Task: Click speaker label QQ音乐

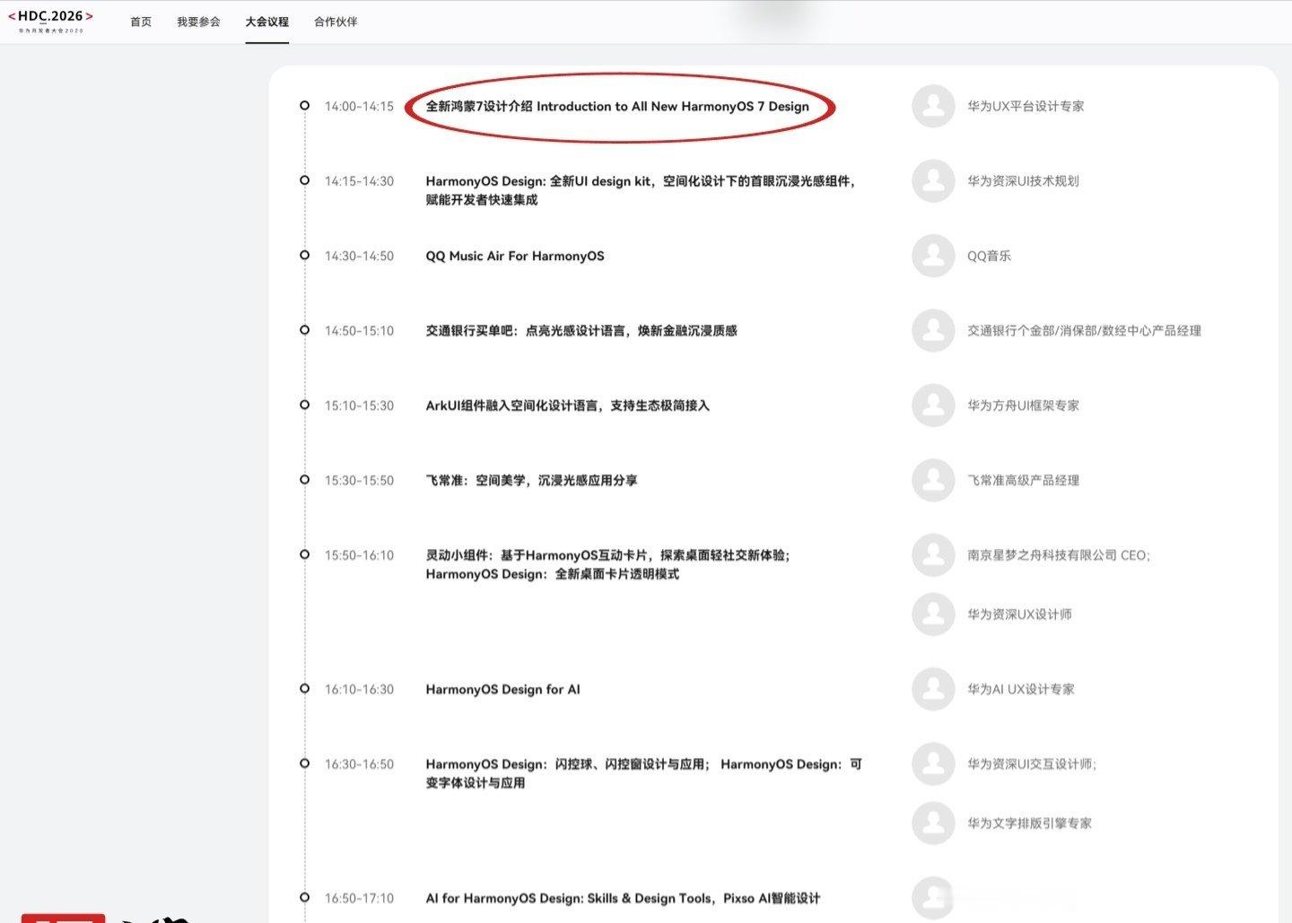Action: tap(989, 256)
